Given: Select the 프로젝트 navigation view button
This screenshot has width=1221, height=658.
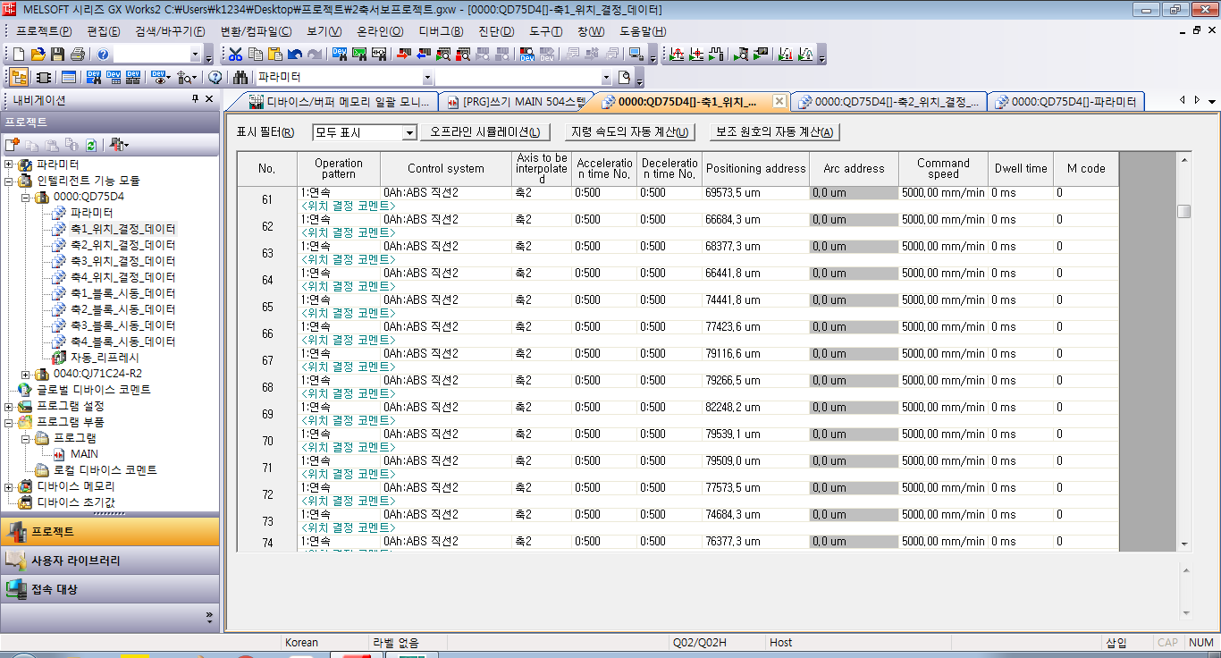Looking at the screenshot, I should (110, 531).
